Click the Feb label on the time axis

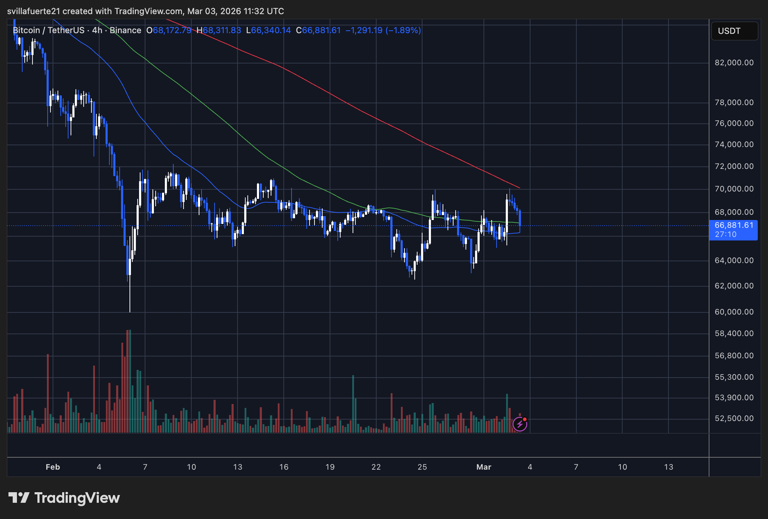point(53,467)
